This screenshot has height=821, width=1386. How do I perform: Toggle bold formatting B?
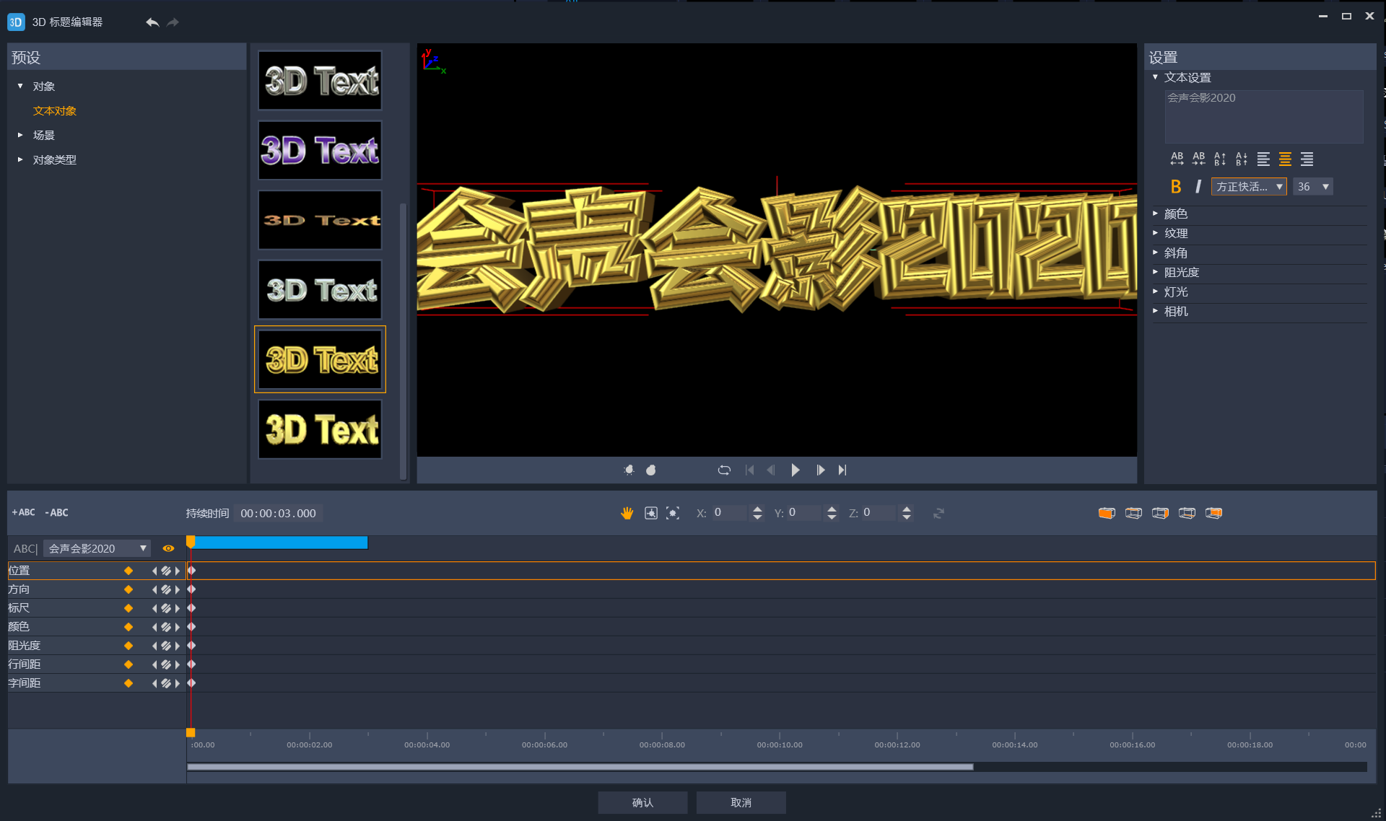click(1176, 187)
